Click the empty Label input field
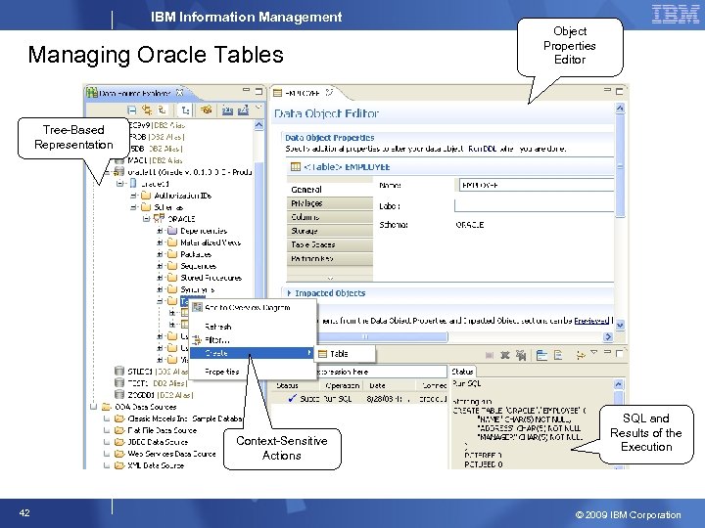The height and width of the screenshot is (528, 705). 535,205
